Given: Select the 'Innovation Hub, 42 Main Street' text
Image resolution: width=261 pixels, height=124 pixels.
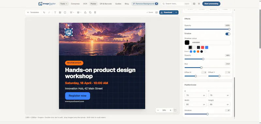Looking at the screenshot, I should 84,88.
